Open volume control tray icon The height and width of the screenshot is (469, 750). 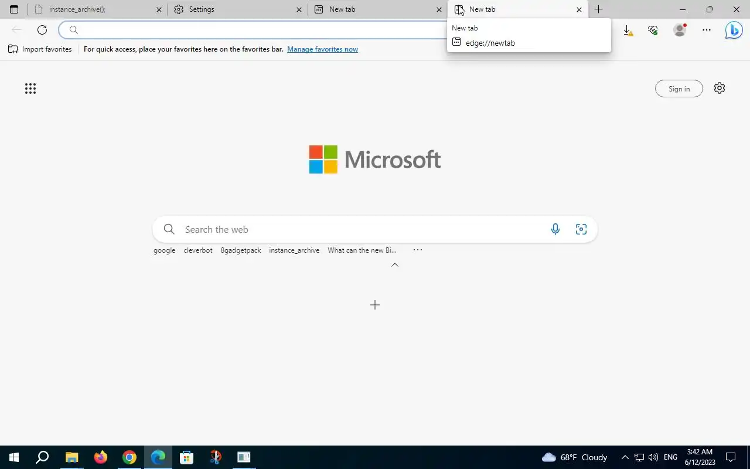tap(653, 457)
